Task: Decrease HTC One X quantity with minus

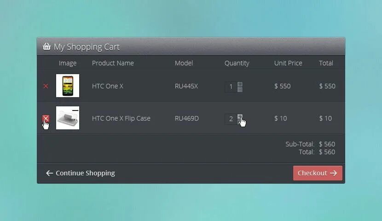Action: (x=240, y=89)
